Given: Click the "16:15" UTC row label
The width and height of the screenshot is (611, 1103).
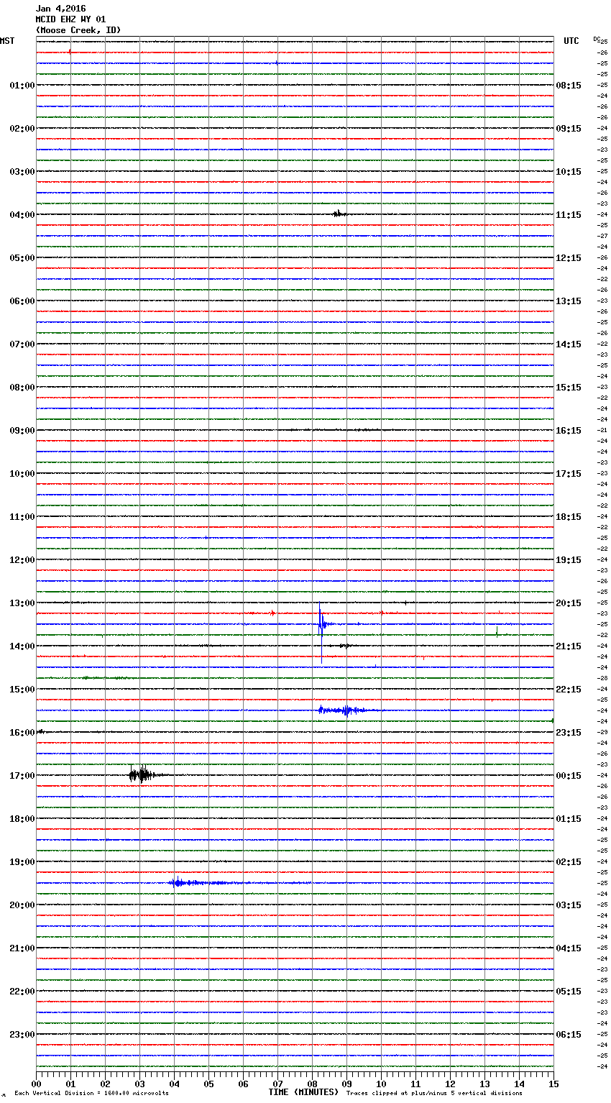Looking at the screenshot, I should click(x=569, y=431).
